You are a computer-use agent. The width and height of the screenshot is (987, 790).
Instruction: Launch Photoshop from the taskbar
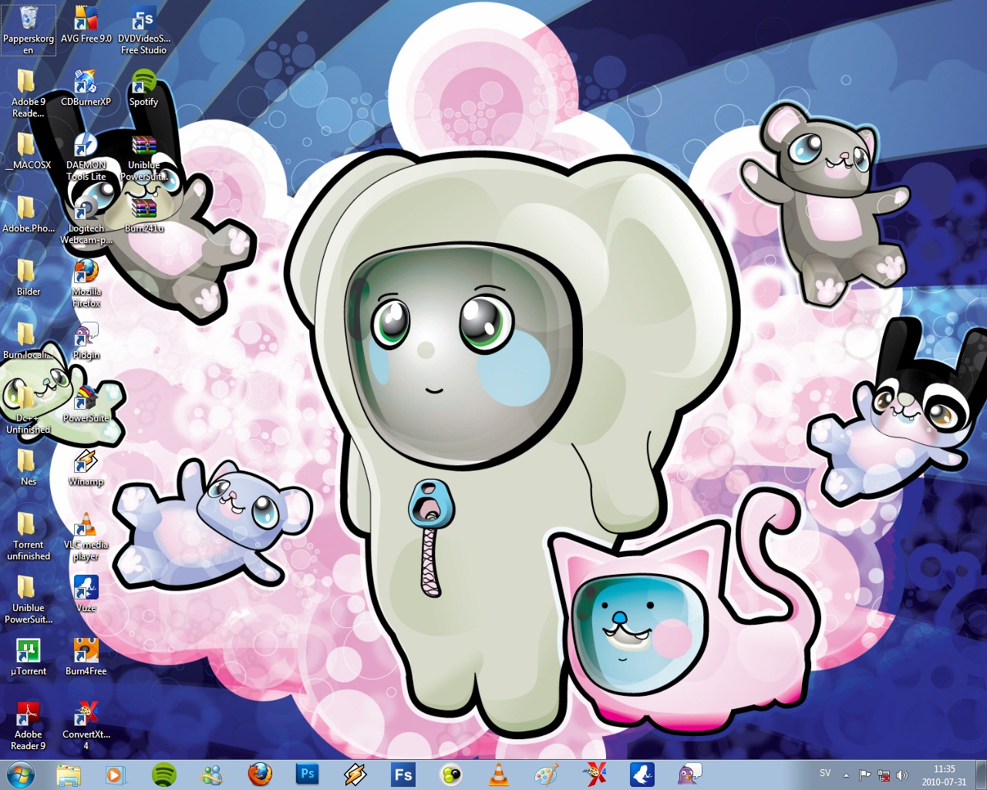[307, 774]
